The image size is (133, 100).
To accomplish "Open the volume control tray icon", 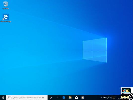I will (x=111, y=97).
